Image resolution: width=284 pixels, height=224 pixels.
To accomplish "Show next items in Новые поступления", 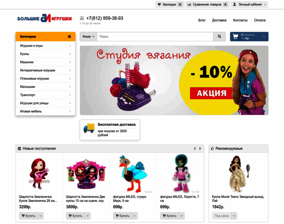I will click(x=200, y=149).
